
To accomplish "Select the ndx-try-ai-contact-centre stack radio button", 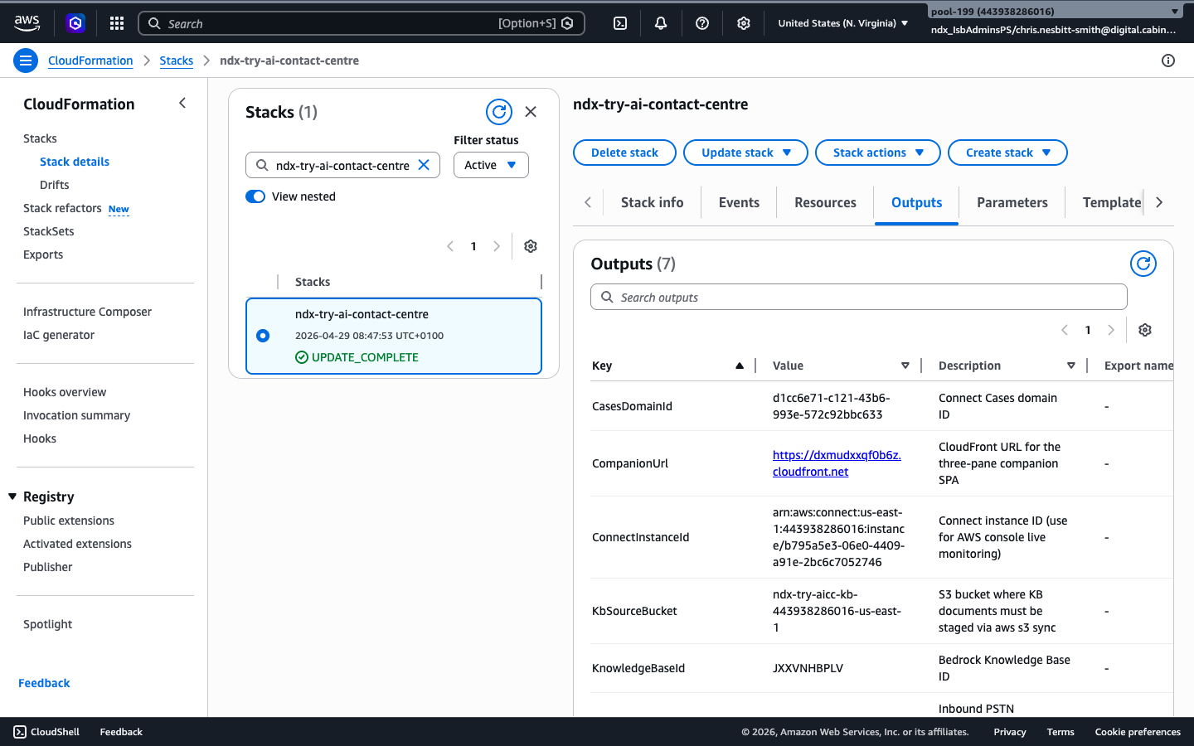I will pos(263,336).
